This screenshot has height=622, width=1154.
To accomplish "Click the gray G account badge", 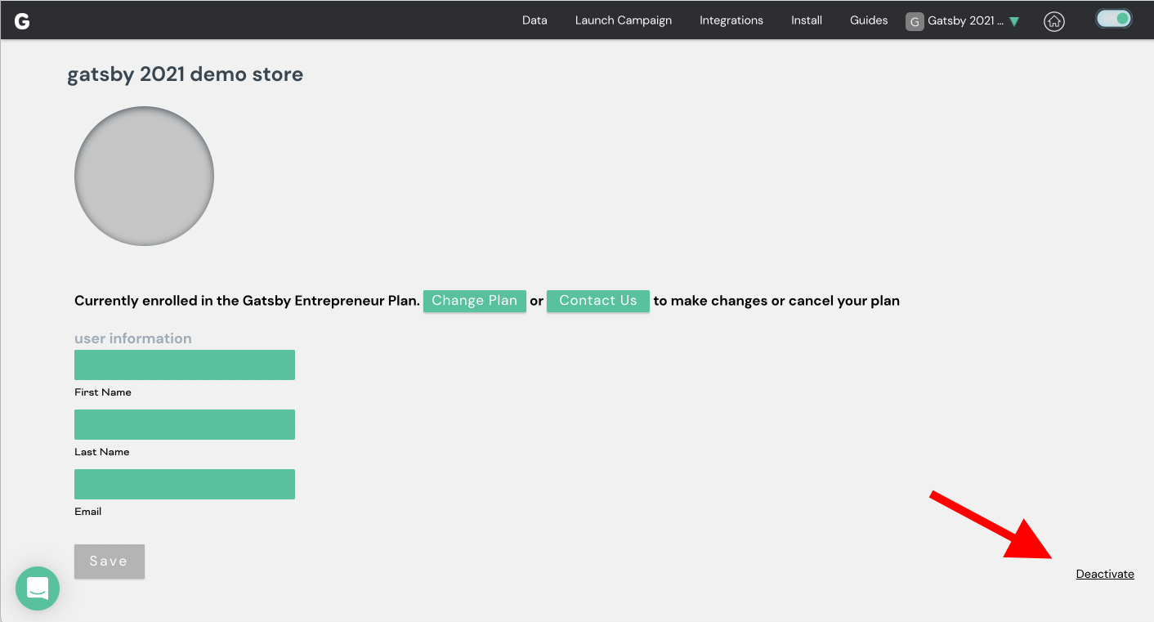I will [915, 21].
